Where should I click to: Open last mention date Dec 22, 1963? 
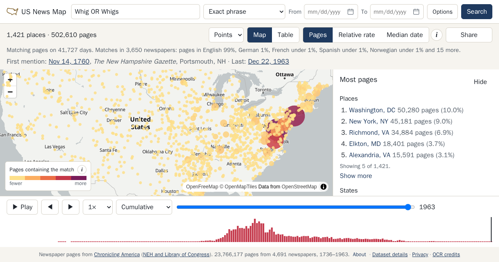[269, 62]
